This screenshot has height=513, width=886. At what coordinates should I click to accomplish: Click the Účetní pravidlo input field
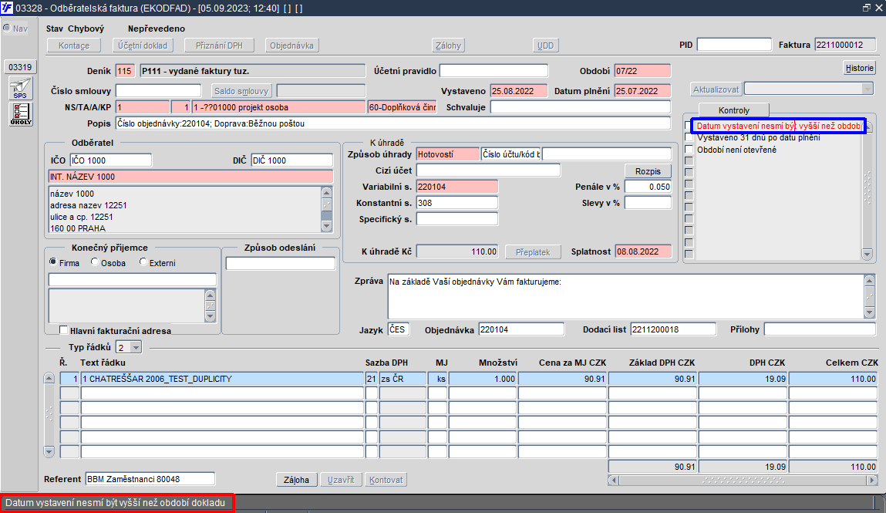pyautogui.click(x=494, y=71)
